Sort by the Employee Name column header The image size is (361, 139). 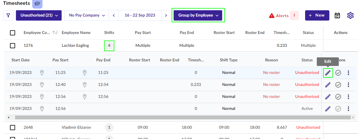point(76,33)
